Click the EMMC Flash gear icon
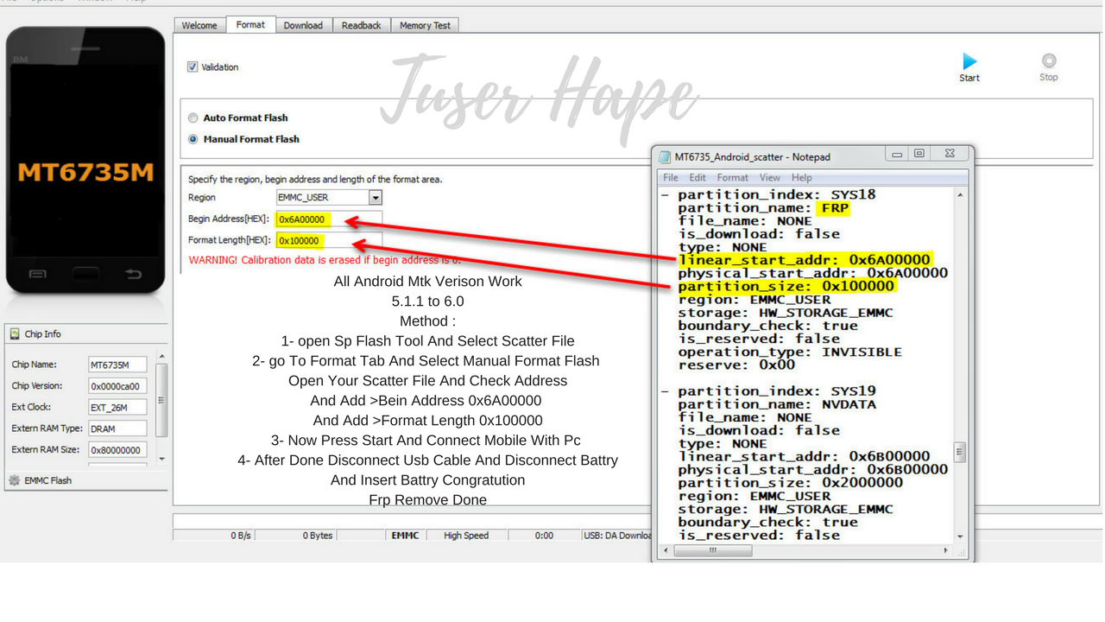The width and height of the screenshot is (1105, 622). (14, 480)
